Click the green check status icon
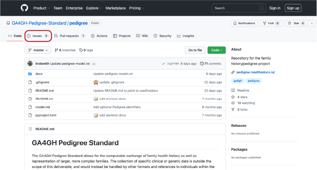Image resolution: width=317 pixels, height=170 pixels. pos(163,63)
